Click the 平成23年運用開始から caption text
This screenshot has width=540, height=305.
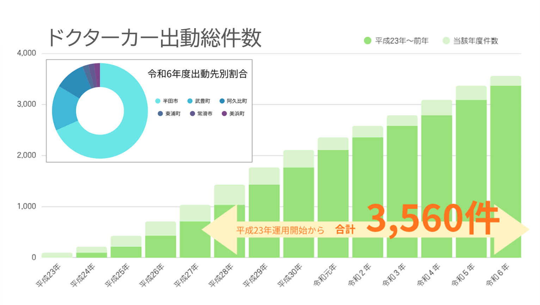pos(280,230)
